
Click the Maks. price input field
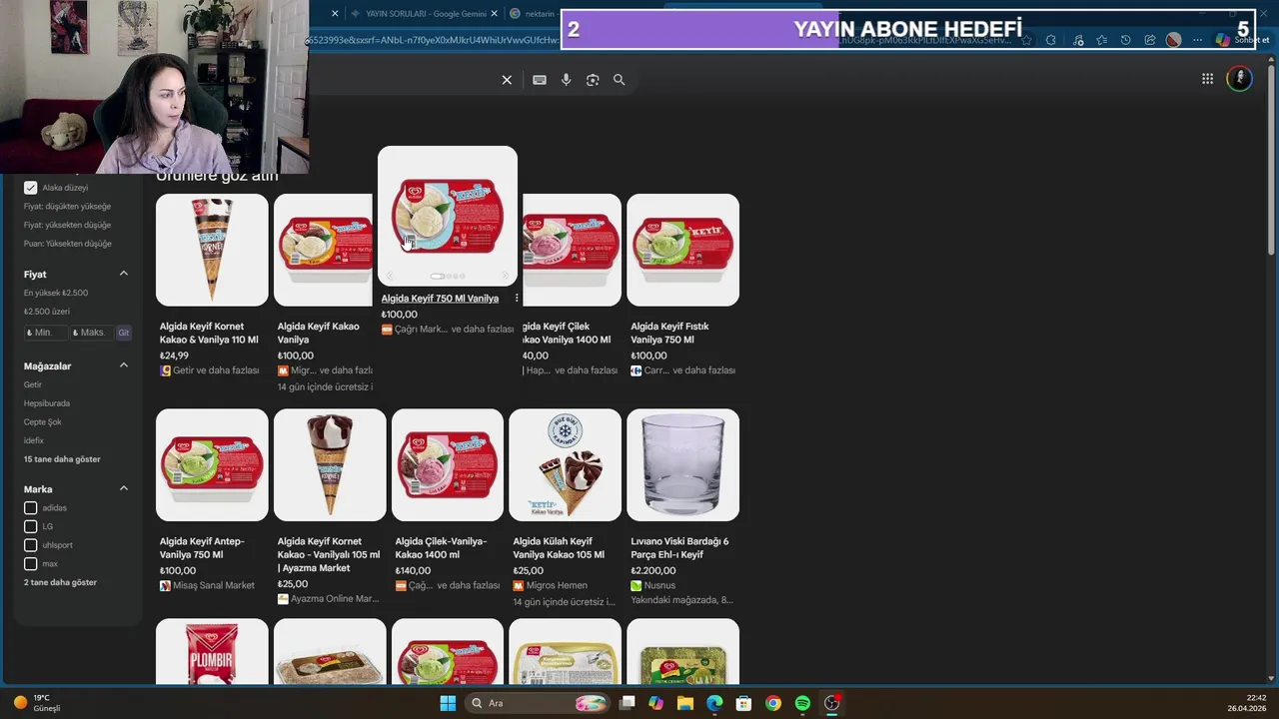91,333
